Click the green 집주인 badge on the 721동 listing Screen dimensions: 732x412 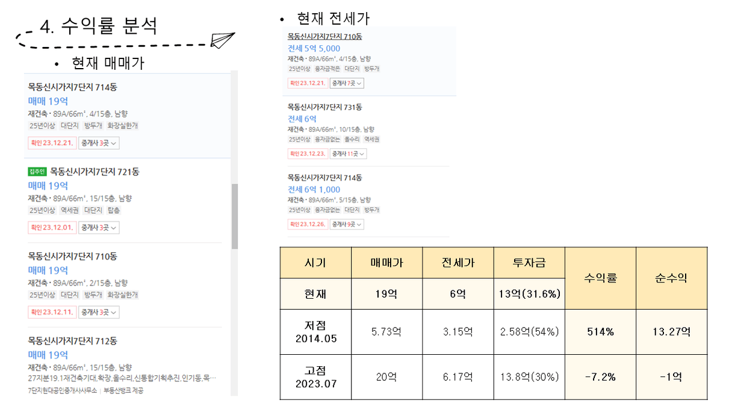click(x=37, y=172)
